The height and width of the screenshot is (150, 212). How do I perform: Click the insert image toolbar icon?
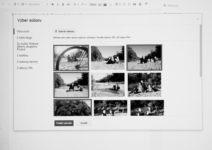coord(100,5)
